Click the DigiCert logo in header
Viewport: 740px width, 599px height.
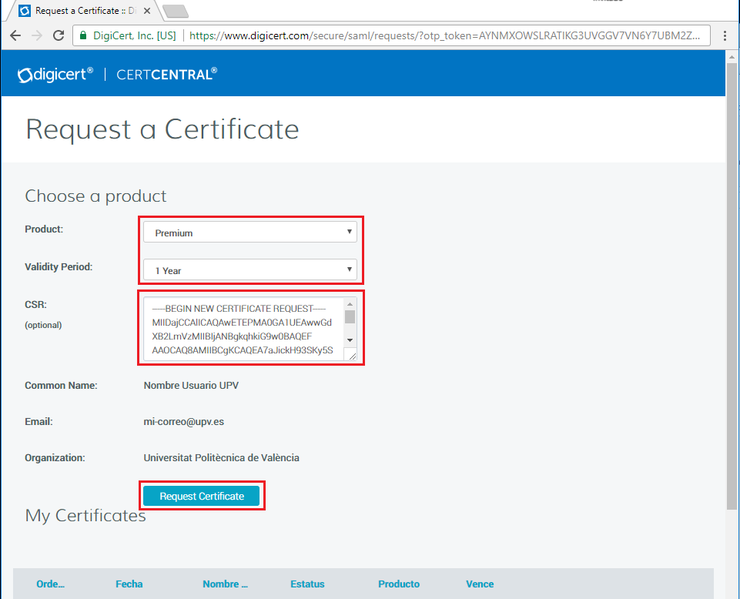pos(55,74)
